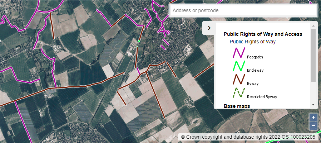This screenshot has height=143, width=321.
Task: Select the Byway legend label
Action: [253, 84]
